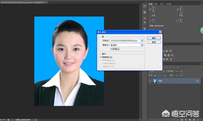203x121 pixels.
Task: Click the link layers icon
Action: 174,120
